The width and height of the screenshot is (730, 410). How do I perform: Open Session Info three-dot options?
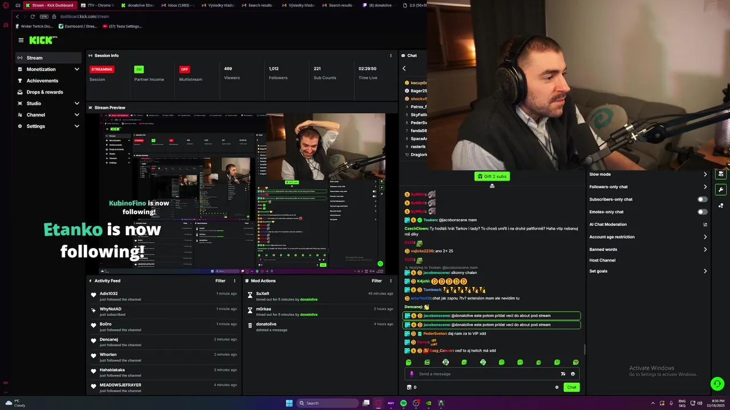pyautogui.click(x=391, y=56)
